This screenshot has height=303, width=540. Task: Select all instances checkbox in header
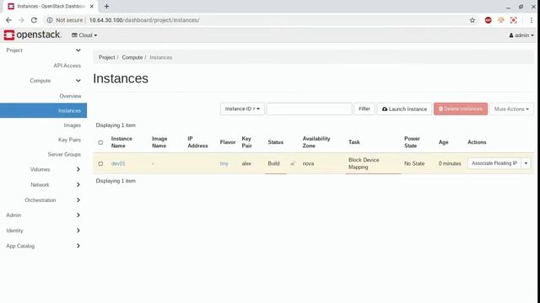pyautogui.click(x=100, y=142)
